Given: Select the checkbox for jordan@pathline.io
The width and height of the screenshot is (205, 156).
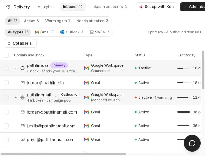Looking at the screenshot, I should [6, 83].
